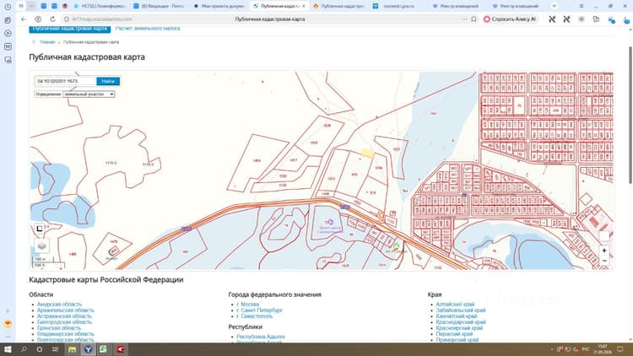Open the г. Москва link

click(248, 305)
